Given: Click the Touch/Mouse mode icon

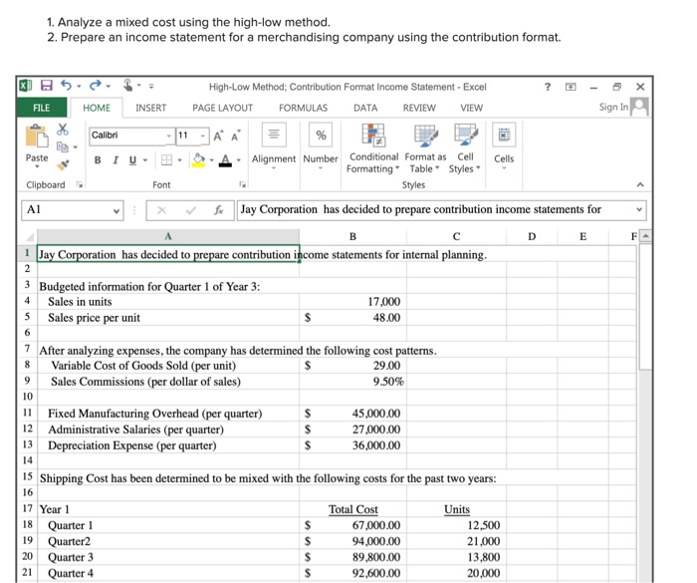Looking at the screenshot, I should [x=127, y=85].
